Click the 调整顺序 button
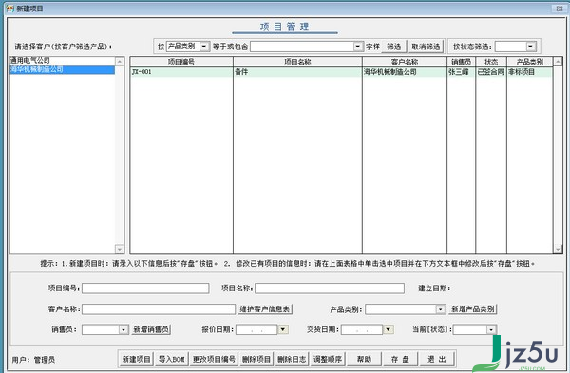Viewport: 570px width, 373px height. (328, 359)
